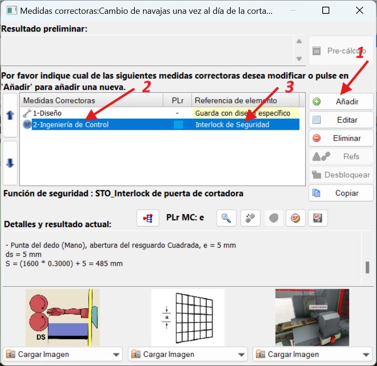Click the chain link icon button
The height and width of the screenshot is (366, 377).
[250, 218]
